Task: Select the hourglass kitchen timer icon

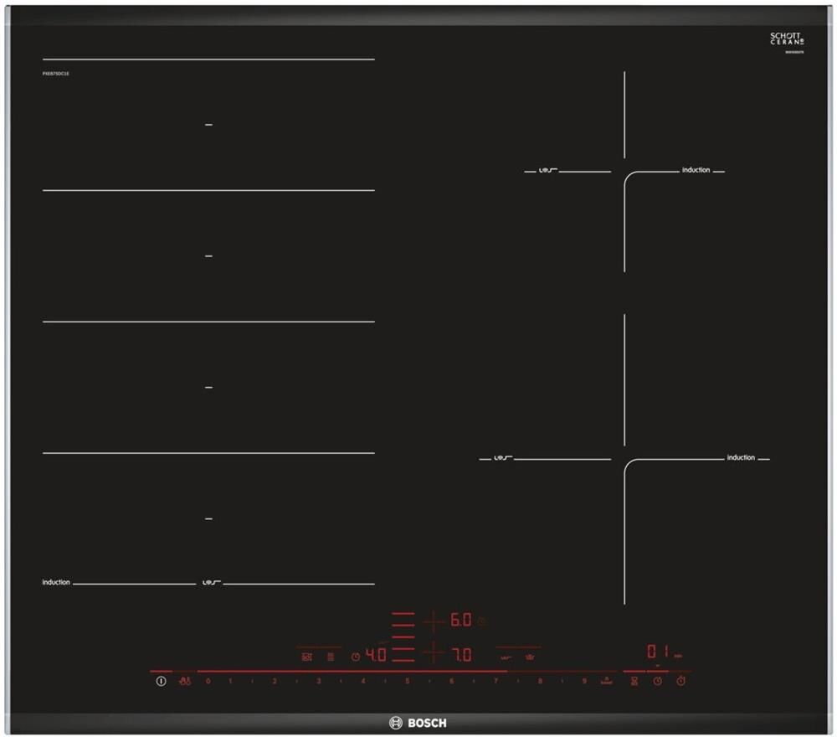Action: (634, 681)
